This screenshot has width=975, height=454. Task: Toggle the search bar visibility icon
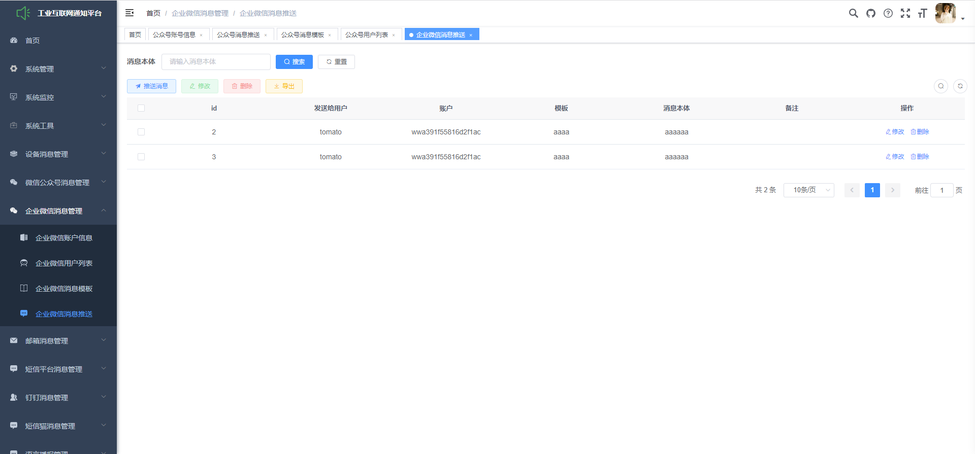point(941,86)
